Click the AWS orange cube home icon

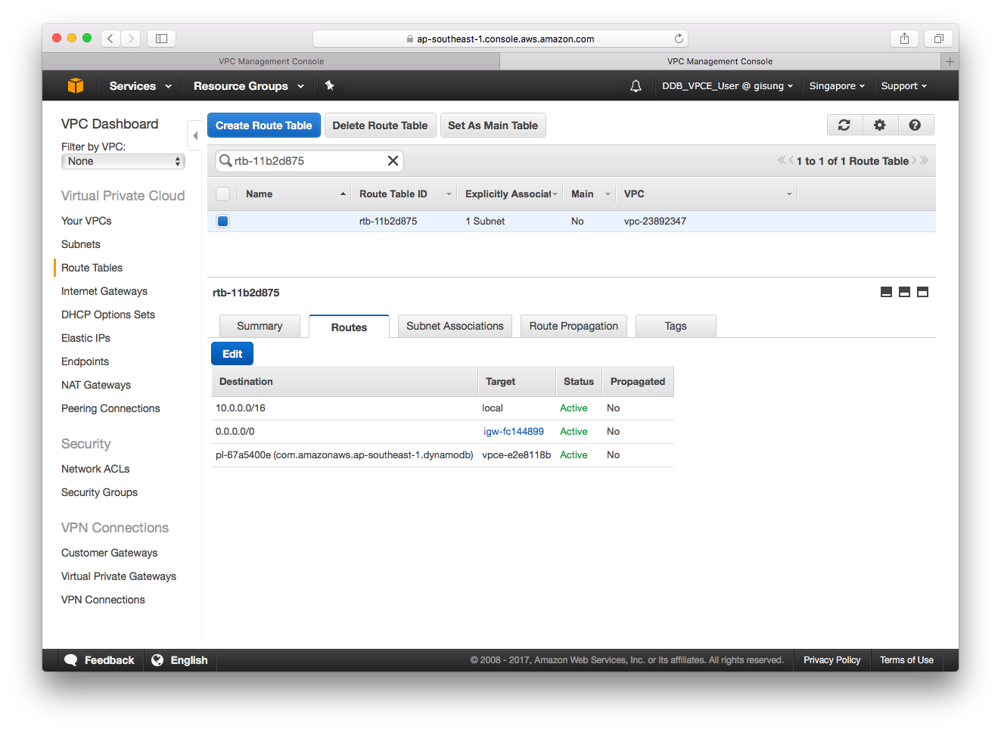click(76, 85)
